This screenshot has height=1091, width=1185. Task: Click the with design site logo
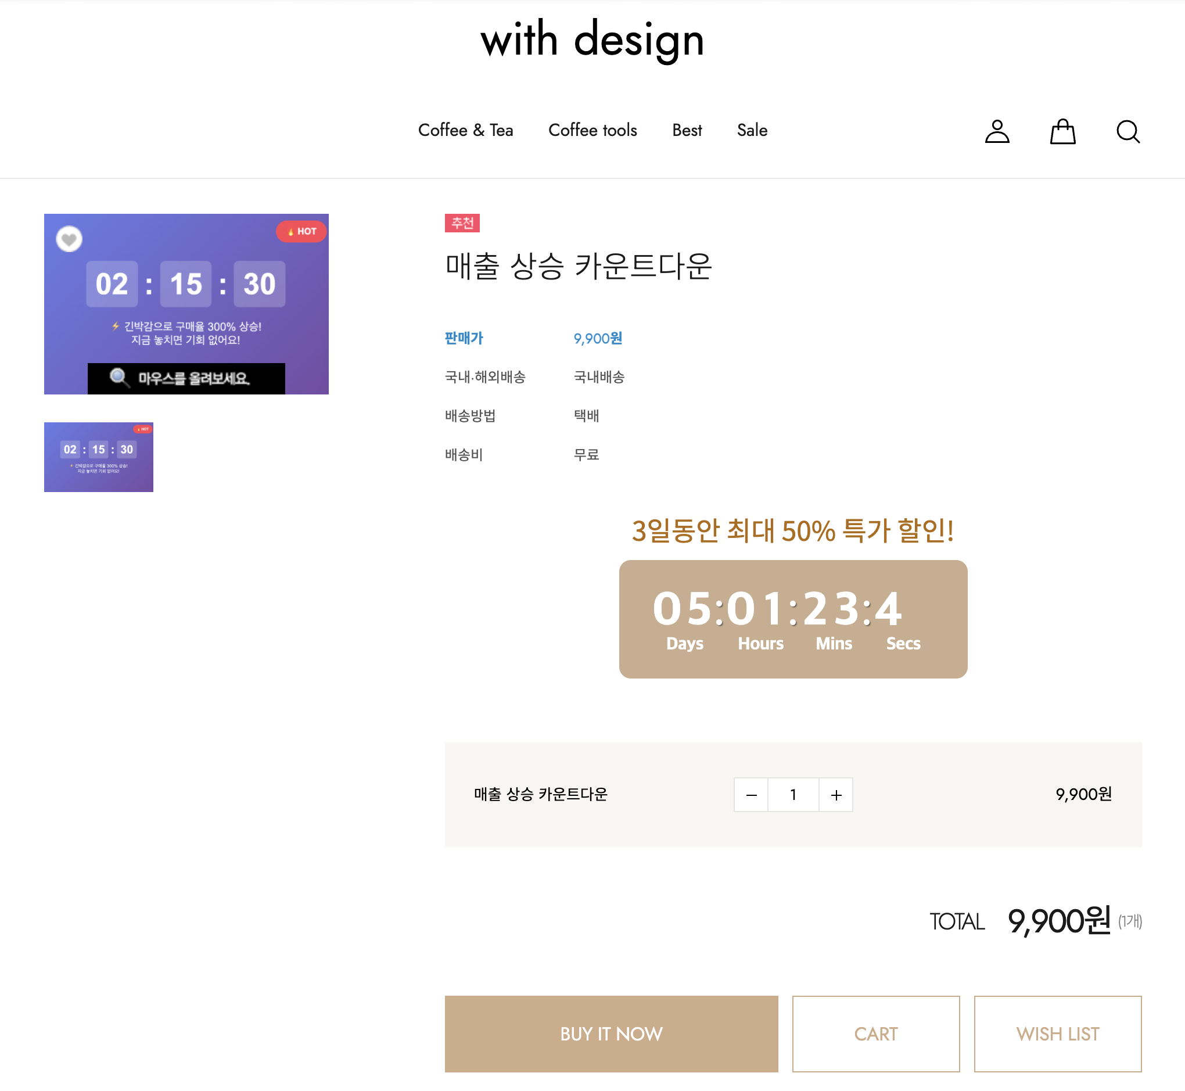tap(592, 40)
